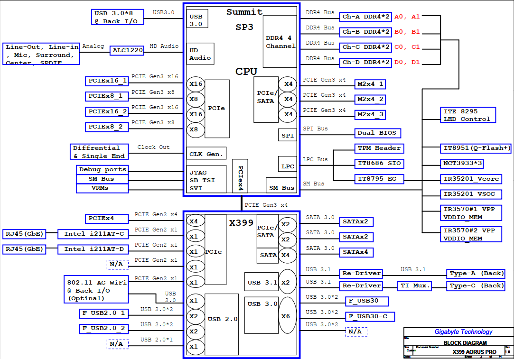Click the Ch-A DDR4*2 box
The image size is (514, 359).
365,17
